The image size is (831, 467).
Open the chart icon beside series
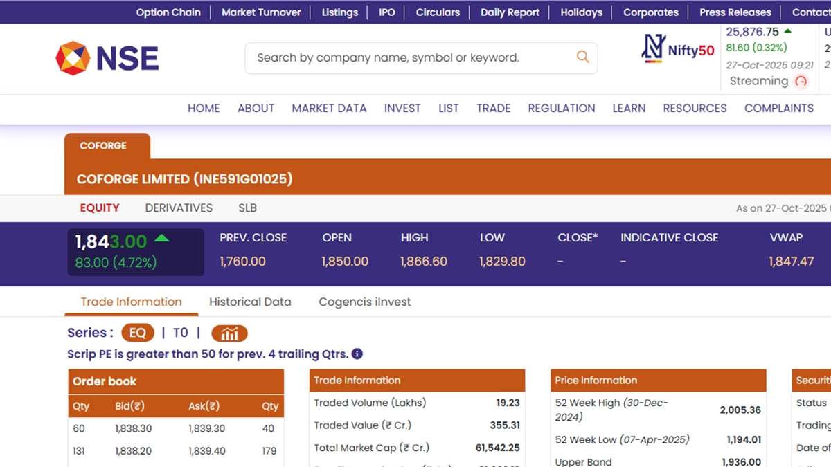229,333
